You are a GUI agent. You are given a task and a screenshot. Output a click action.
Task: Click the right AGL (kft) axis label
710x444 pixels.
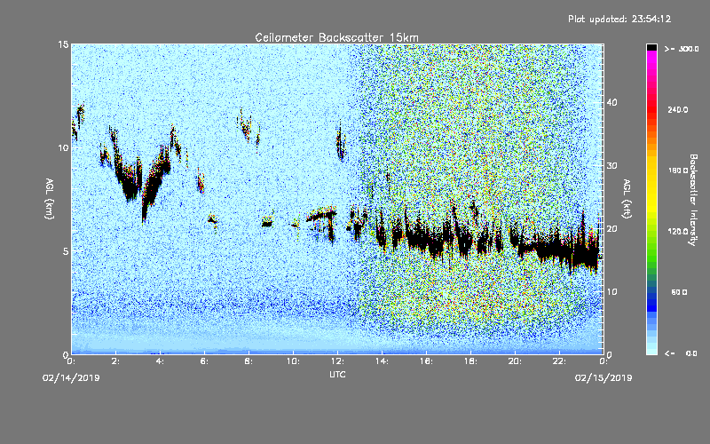click(x=627, y=199)
